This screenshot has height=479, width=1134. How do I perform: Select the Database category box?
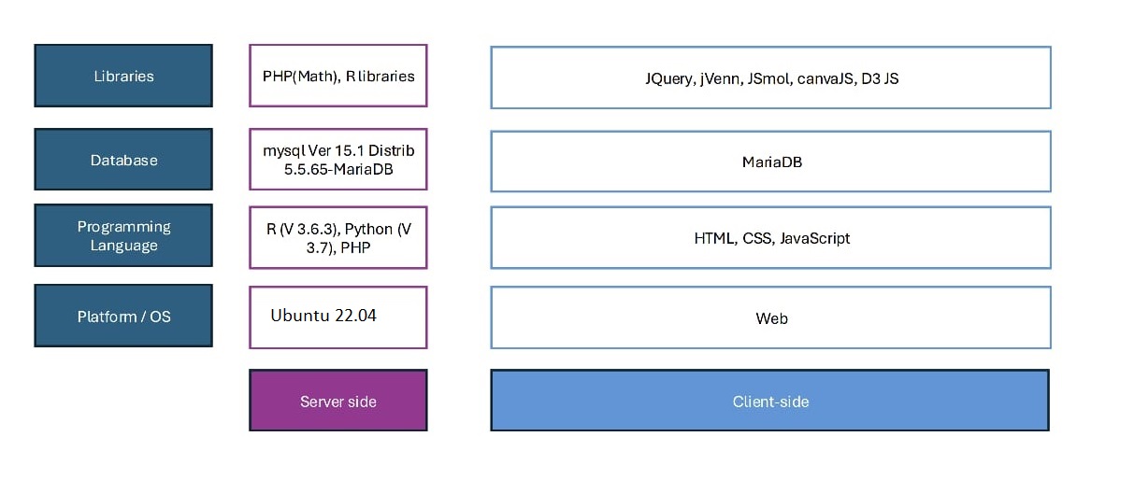pyautogui.click(x=123, y=160)
